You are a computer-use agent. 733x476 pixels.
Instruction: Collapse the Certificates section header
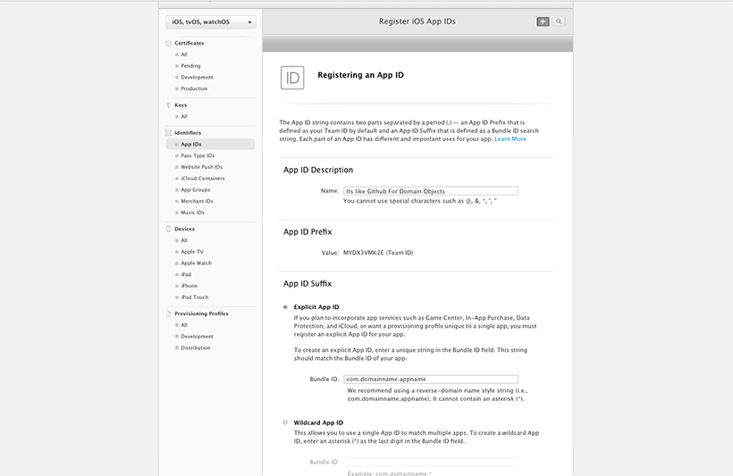click(x=190, y=43)
